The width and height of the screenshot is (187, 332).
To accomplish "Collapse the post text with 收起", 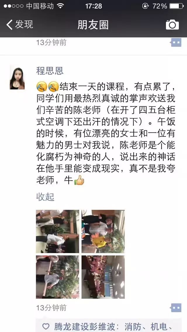I will 45,197.
